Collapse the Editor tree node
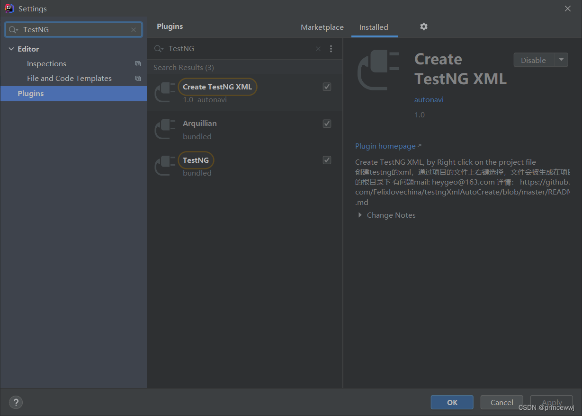 (11, 49)
